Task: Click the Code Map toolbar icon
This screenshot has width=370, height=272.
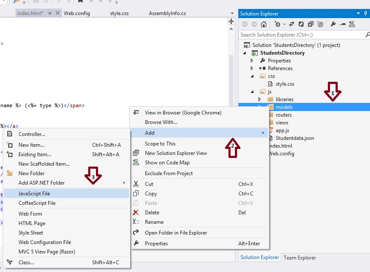Action: (x=352, y=24)
